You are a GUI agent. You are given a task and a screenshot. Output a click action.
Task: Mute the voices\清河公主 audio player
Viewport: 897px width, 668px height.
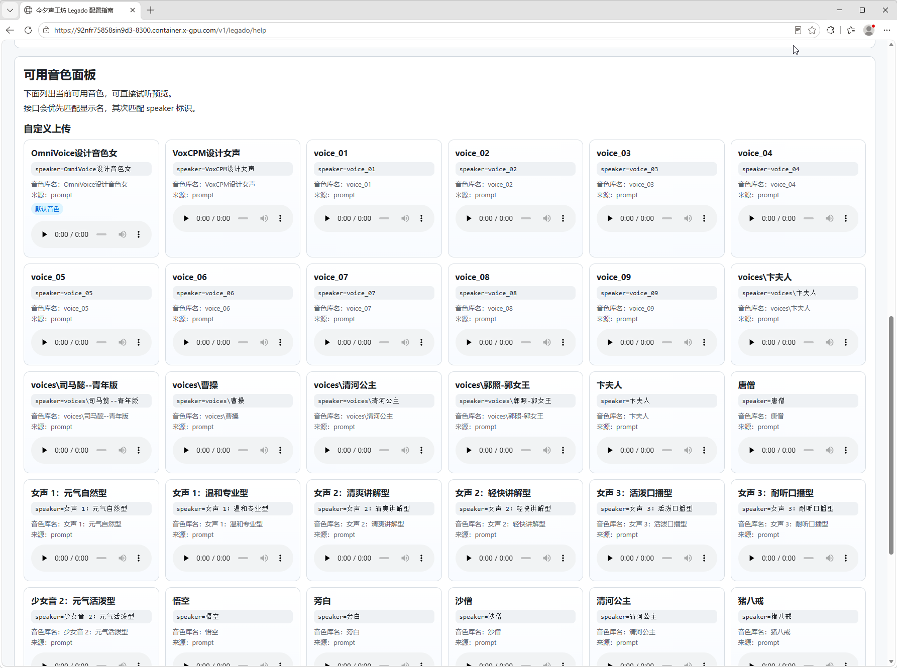point(405,450)
